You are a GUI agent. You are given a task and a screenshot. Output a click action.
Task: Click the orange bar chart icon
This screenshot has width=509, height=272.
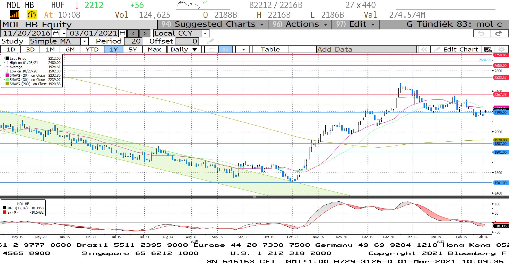[x=15, y=14]
